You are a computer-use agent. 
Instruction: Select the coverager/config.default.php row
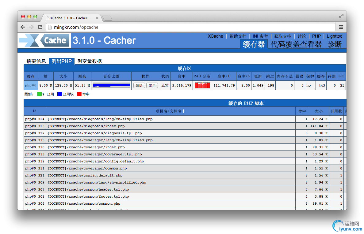[x=185, y=161]
